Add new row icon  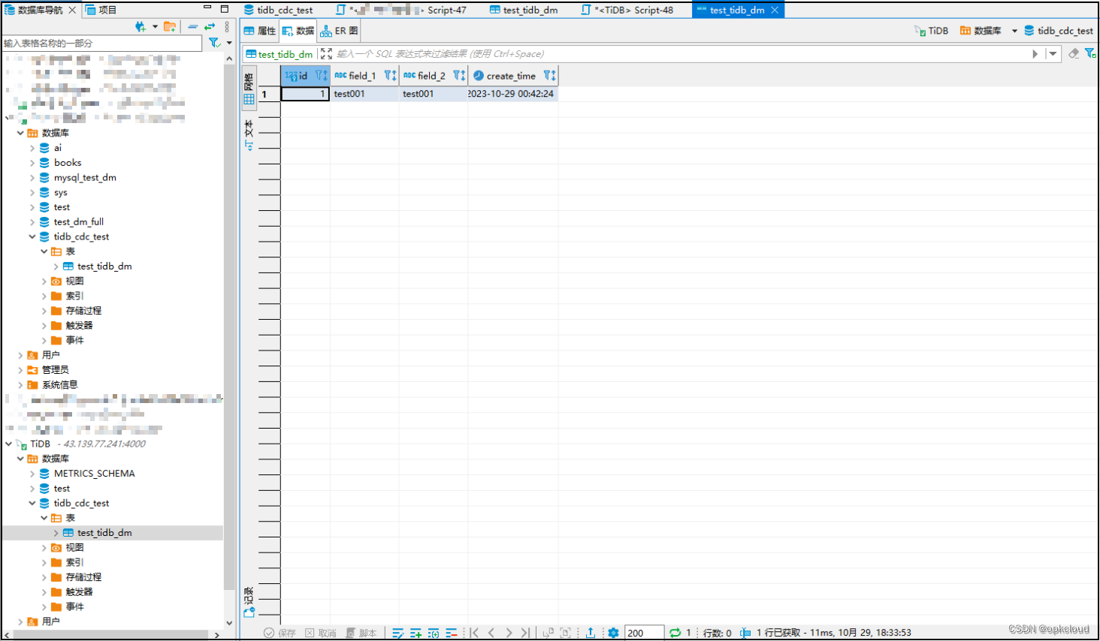pyautogui.click(x=416, y=633)
